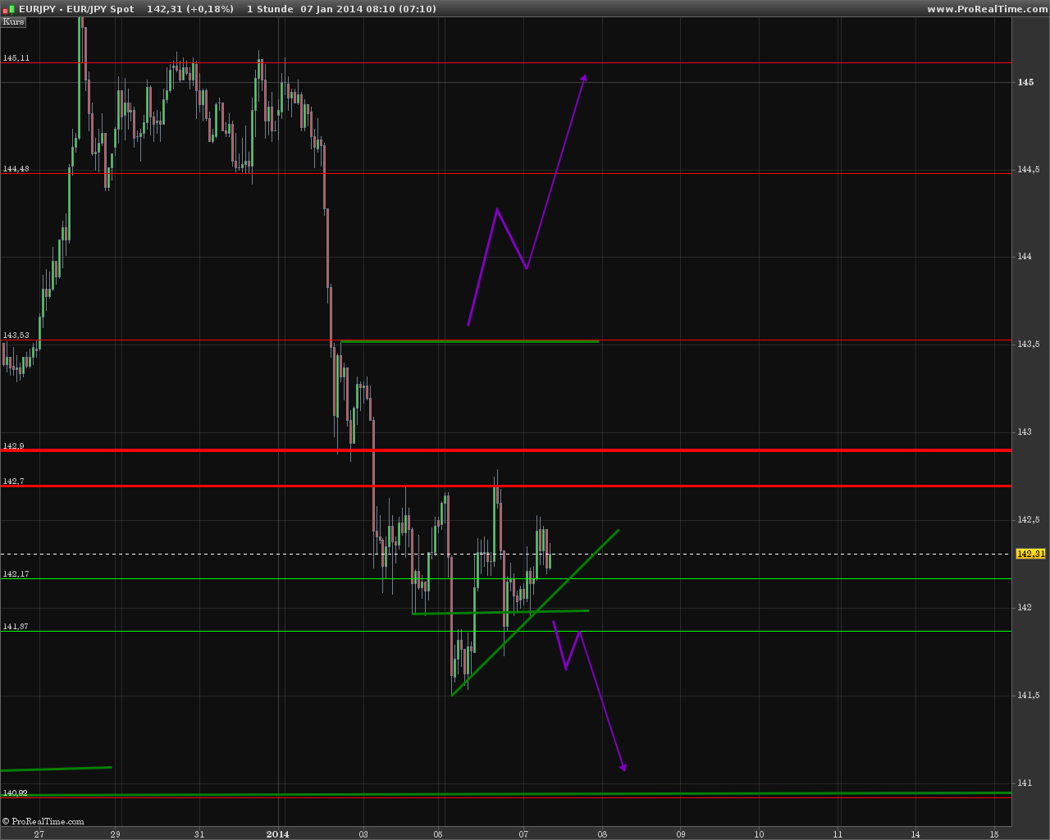1050x840 pixels.
Task: Click the 141,87 horizontal level label
Action: click(x=16, y=627)
